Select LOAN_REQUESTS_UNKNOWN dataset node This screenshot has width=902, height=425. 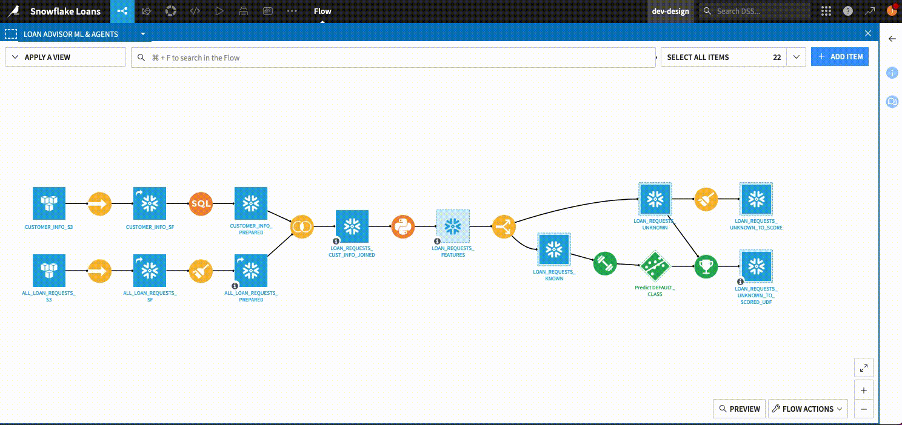coord(655,199)
